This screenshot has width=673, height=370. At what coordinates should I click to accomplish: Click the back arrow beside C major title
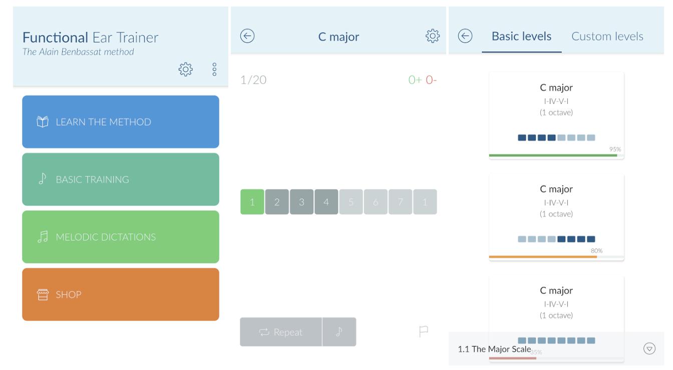click(x=247, y=36)
